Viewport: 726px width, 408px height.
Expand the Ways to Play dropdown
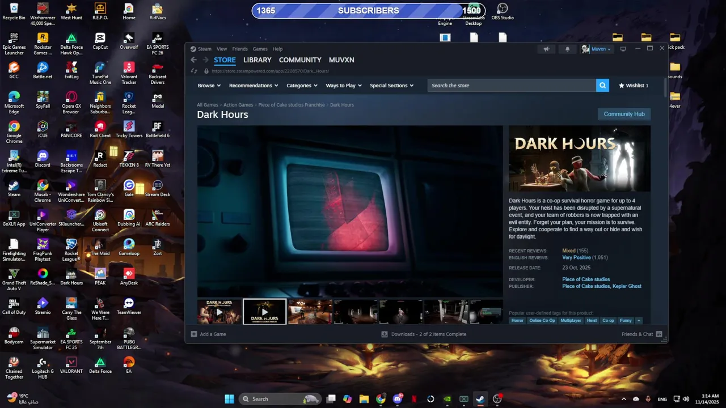click(x=344, y=86)
